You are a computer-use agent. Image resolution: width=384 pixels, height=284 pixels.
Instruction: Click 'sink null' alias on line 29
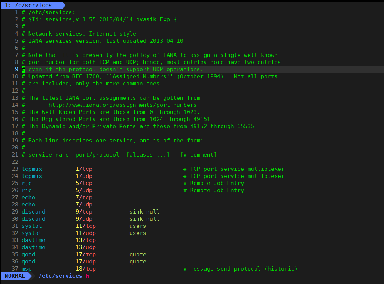click(144, 212)
